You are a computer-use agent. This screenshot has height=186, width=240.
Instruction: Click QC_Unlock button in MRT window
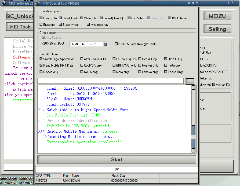click(x=20, y=16)
